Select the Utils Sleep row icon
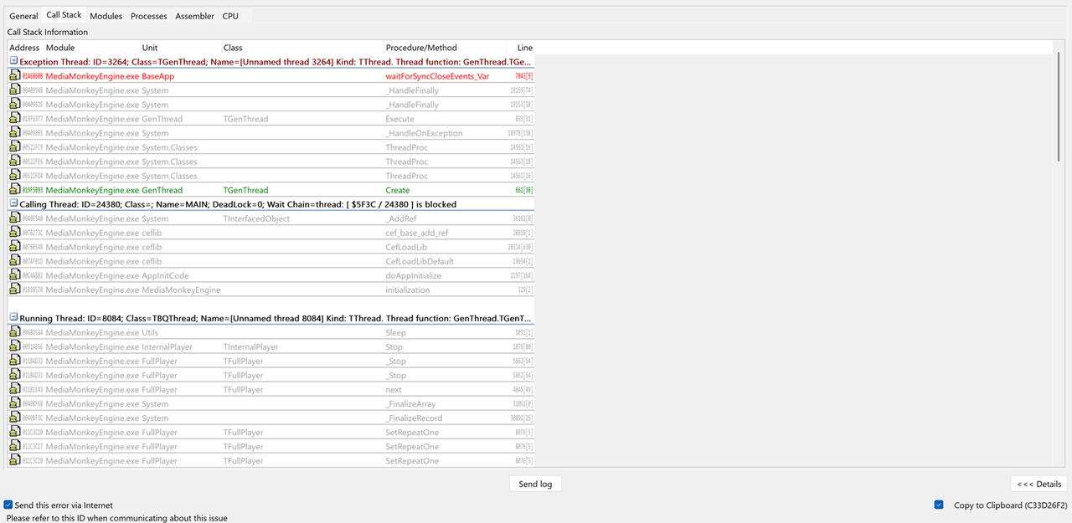This screenshot has height=523, width=1072. click(x=14, y=332)
